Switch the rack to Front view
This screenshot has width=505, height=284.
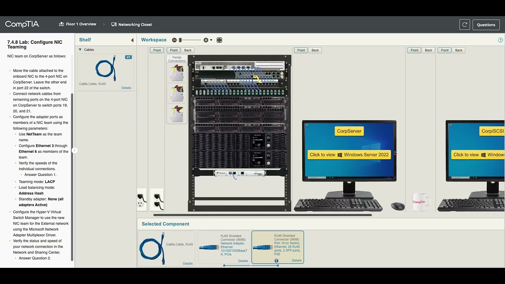[x=174, y=50]
